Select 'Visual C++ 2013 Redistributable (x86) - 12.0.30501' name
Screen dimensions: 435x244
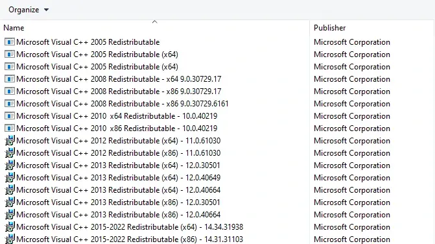[x=118, y=202]
